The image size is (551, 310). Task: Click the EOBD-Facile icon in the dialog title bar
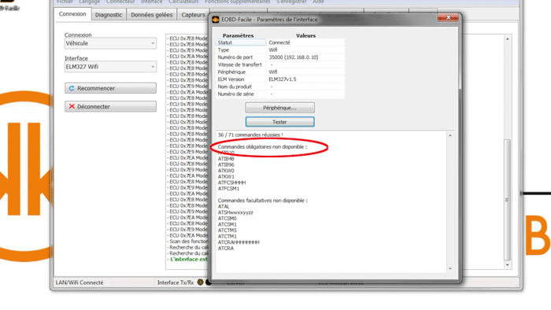[216, 20]
